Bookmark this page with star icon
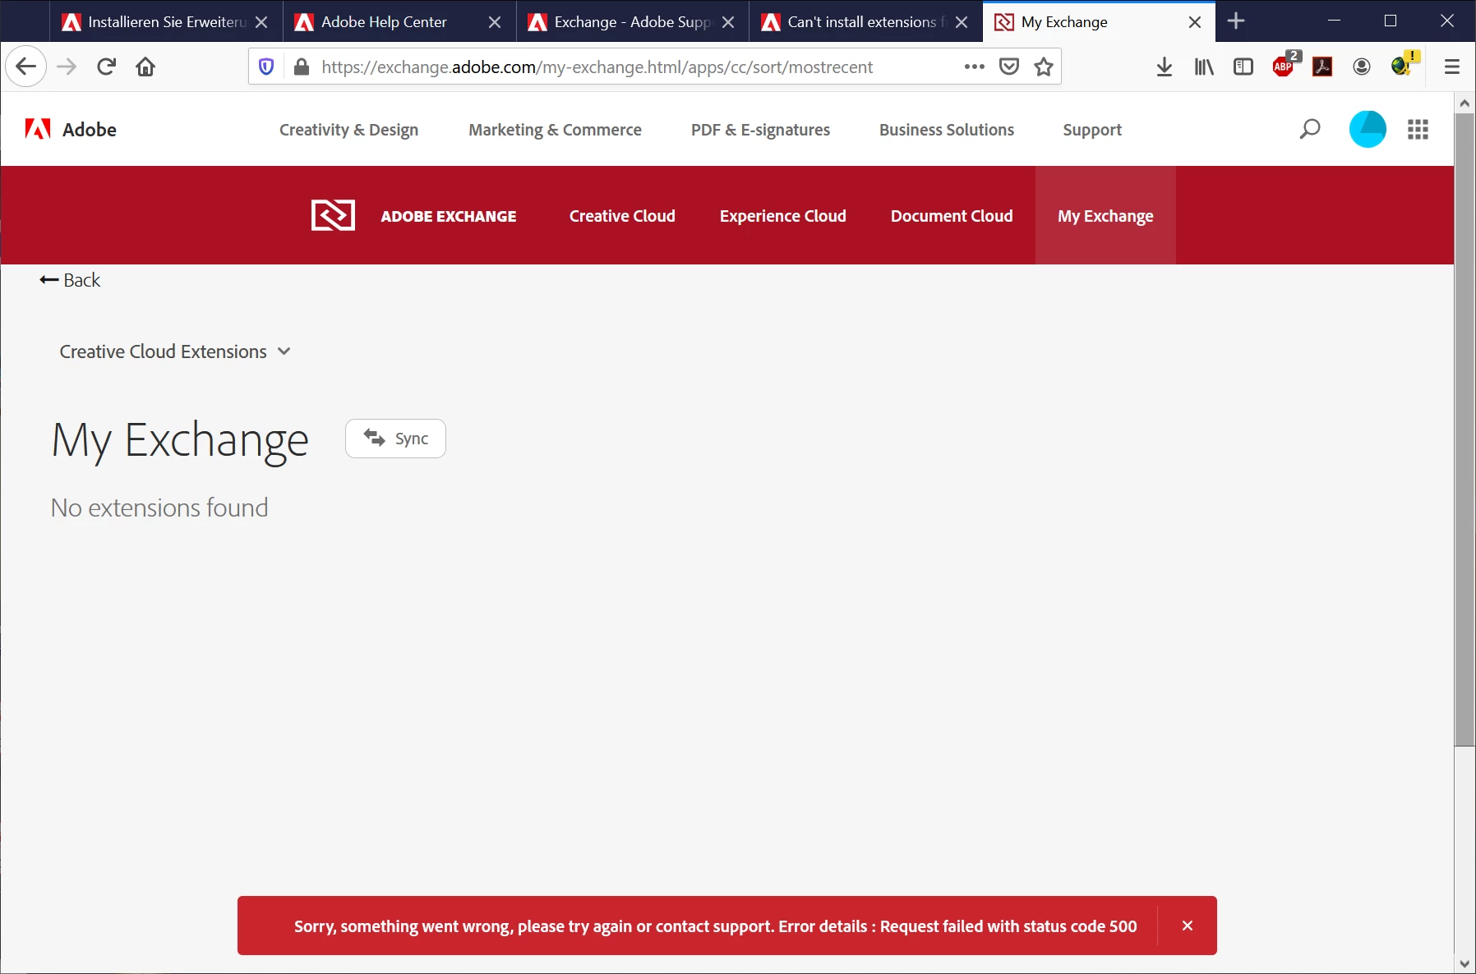Screen dimensions: 1476x974 coord(1044,67)
